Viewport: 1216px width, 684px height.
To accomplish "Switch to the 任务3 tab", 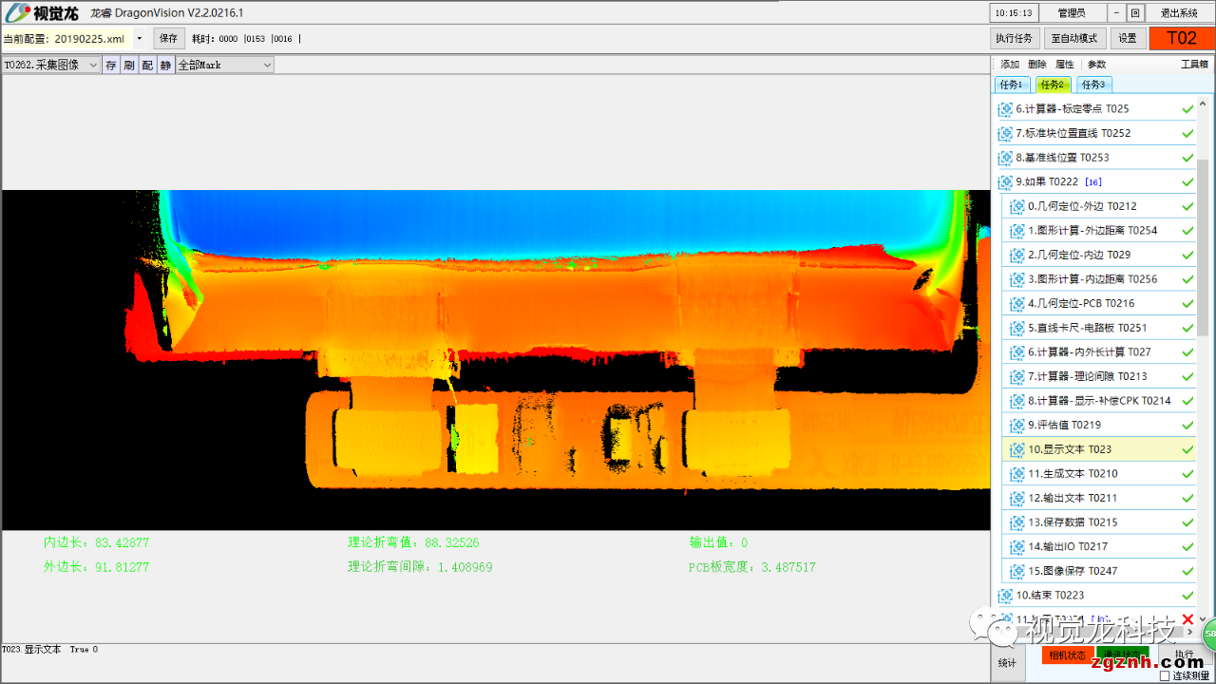I will (1093, 85).
